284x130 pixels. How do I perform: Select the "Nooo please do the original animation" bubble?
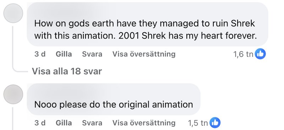(x=114, y=99)
